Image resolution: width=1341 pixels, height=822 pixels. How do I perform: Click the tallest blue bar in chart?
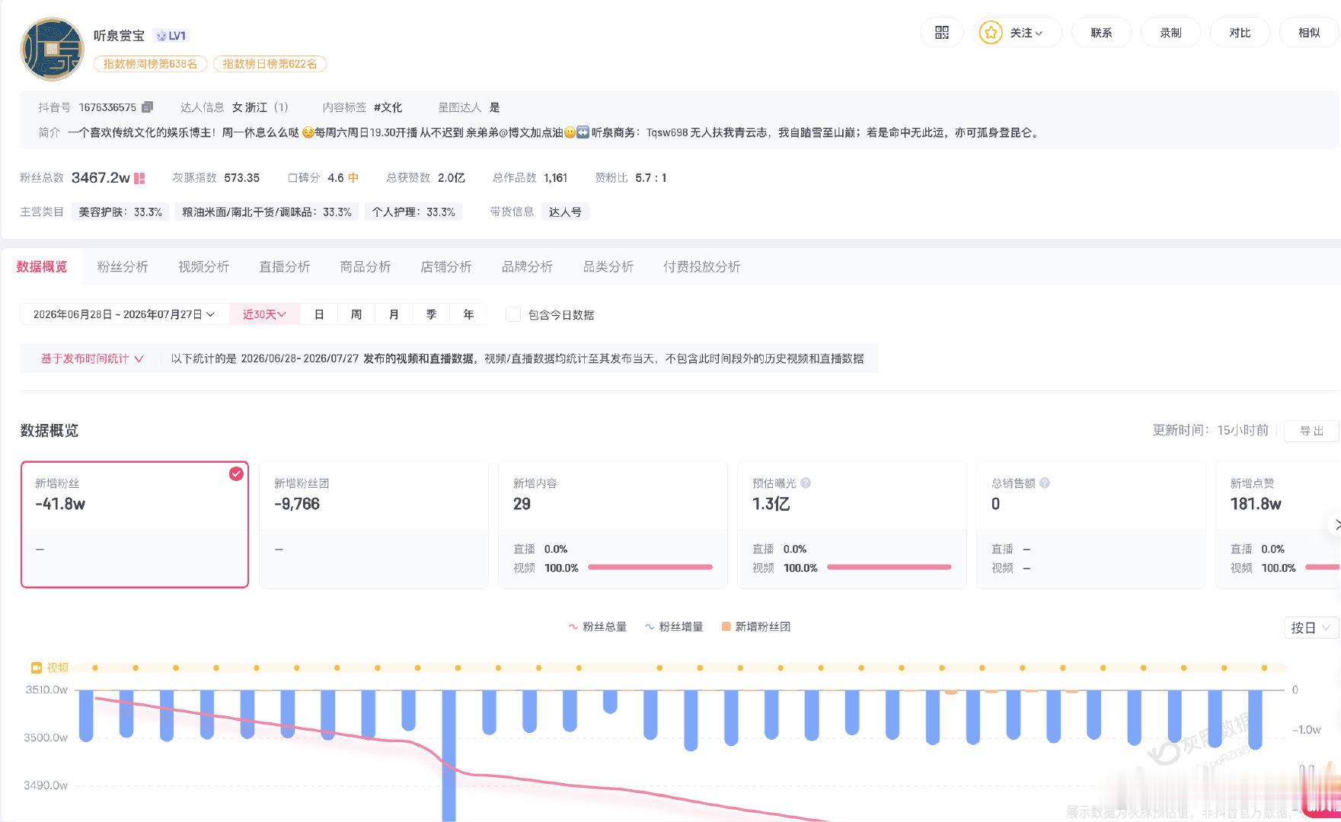pyautogui.click(x=449, y=755)
